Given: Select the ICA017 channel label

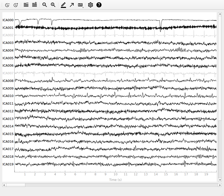Looking at the screenshot, I should tap(8, 149).
